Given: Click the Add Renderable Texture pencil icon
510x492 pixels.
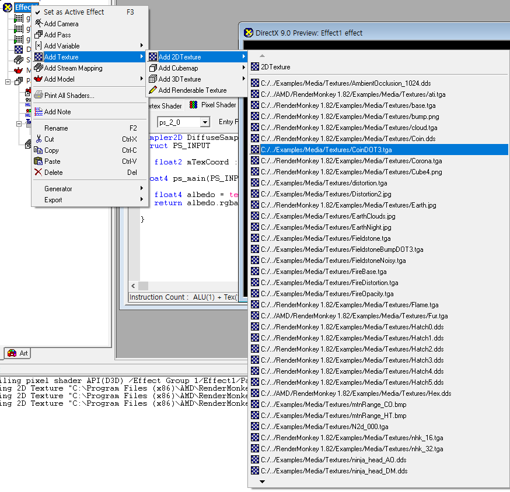Looking at the screenshot, I should tap(153, 90).
